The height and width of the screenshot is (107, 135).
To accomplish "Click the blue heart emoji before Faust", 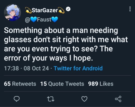I will pyautogui.click(x=33, y=20).
